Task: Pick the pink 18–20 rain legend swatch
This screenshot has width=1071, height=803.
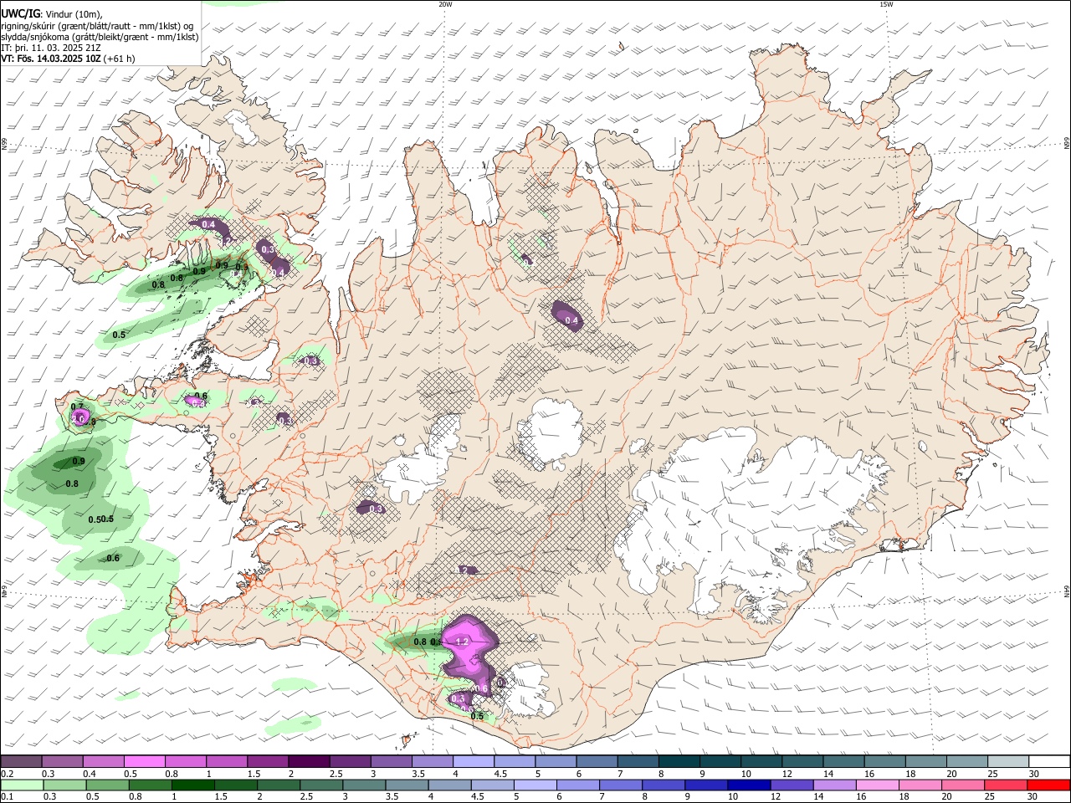Action: (920, 785)
